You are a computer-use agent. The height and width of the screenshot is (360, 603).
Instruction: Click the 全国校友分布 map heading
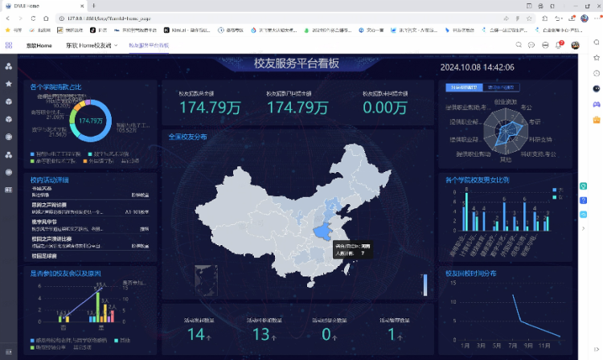[x=187, y=137]
